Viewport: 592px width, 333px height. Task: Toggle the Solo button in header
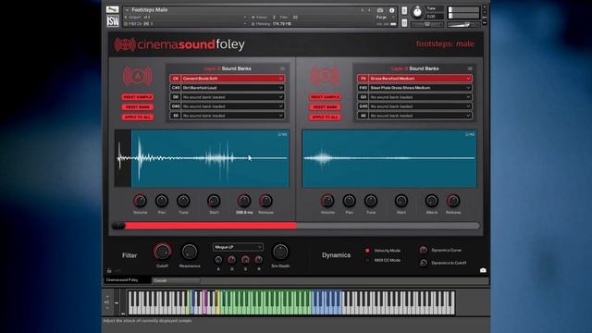click(x=404, y=11)
